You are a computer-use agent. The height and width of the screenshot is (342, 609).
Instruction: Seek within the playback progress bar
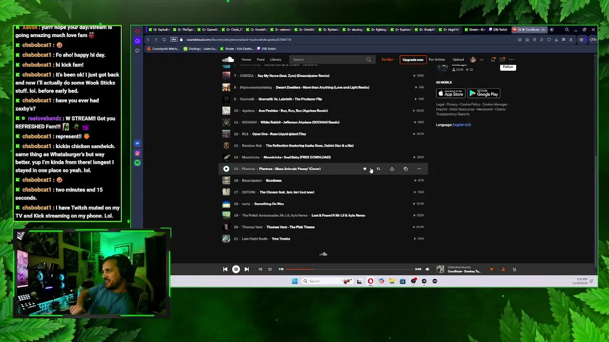coord(349,269)
